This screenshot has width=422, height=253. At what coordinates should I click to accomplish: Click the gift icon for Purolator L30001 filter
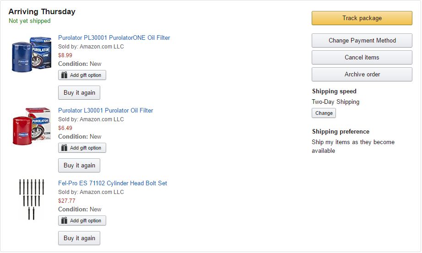pos(64,148)
